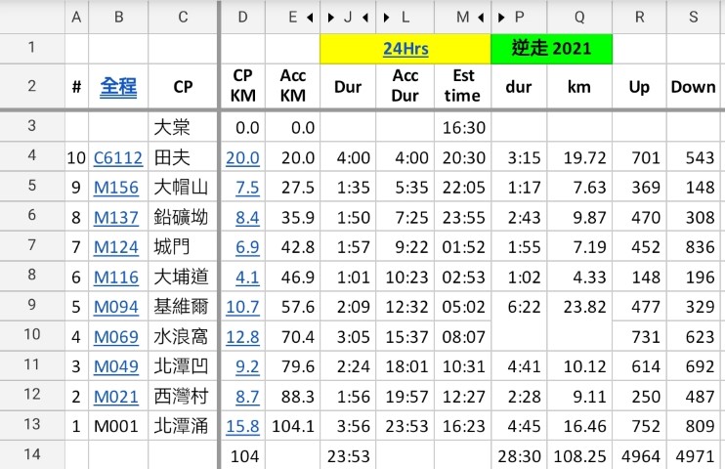Select column B header
This screenshot has height=469, width=725.
(x=118, y=18)
